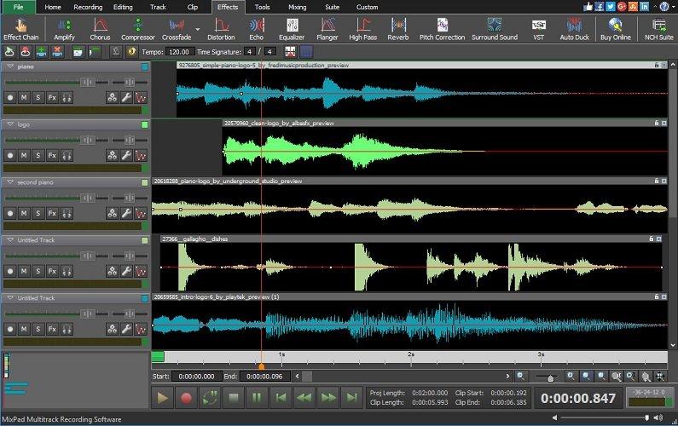
Task: Toggle Fx on the second piano track
Action: 52,214
